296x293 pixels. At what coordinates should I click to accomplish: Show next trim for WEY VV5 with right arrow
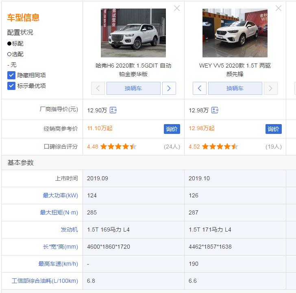tap(271, 88)
